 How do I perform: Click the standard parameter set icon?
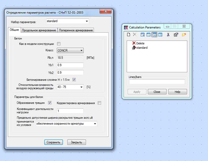134,48
